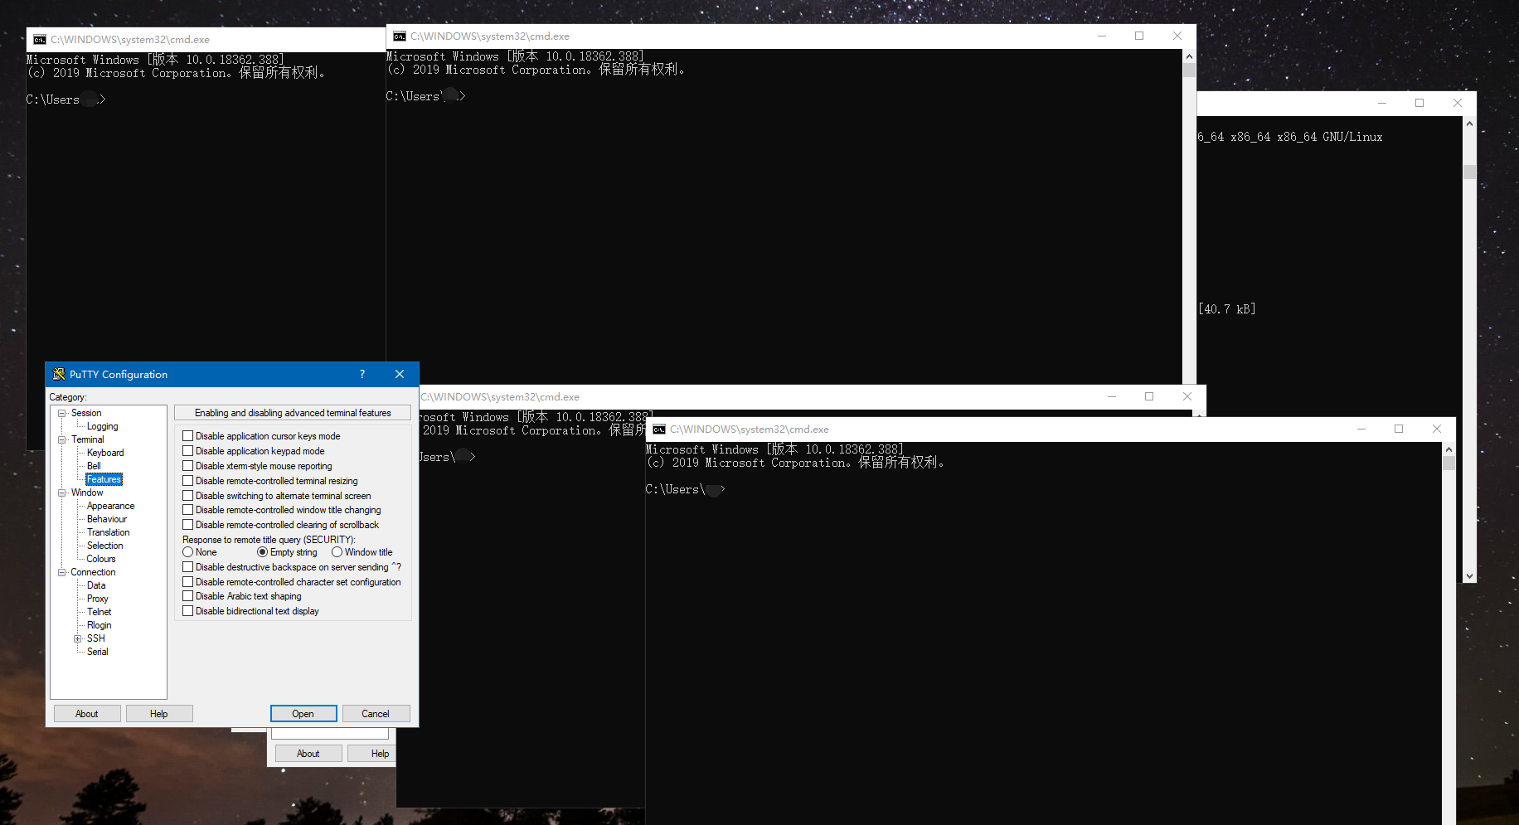
Task: Select Logging in category tree
Action: [102, 426]
